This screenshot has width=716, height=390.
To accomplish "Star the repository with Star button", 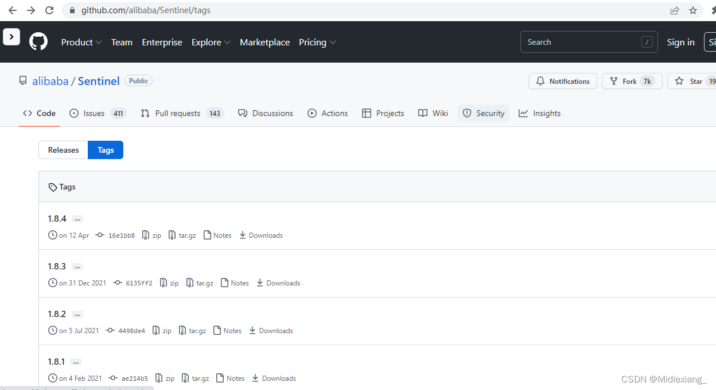I will [x=691, y=81].
